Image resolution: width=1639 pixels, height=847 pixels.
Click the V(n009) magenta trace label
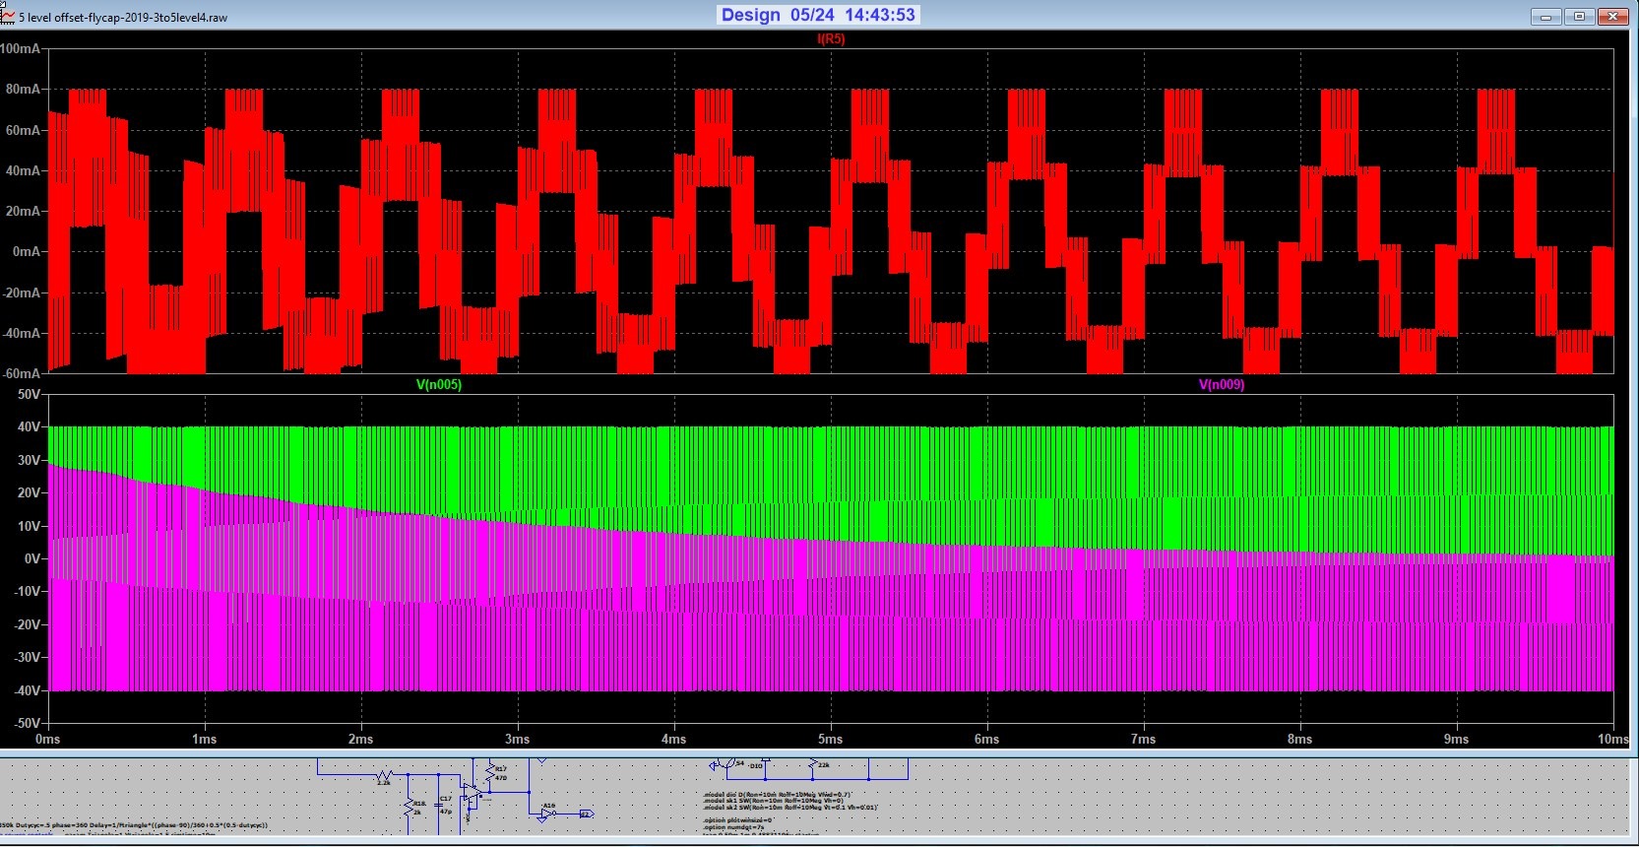coord(1221,384)
